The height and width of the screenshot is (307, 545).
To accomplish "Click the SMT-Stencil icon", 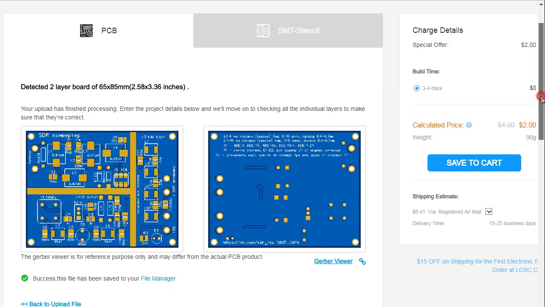I will pos(263,31).
